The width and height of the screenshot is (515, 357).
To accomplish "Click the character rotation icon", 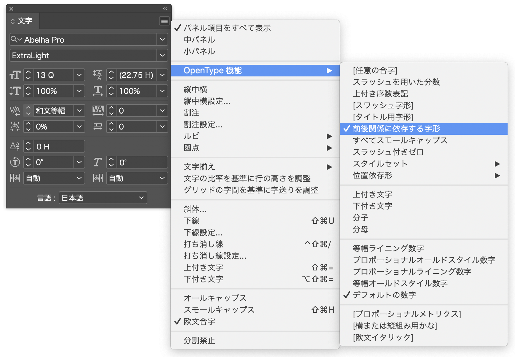I will 15,162.
